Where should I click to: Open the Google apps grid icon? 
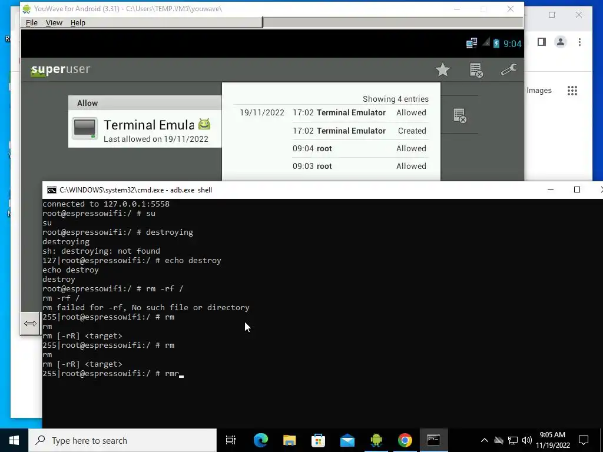tap(572, 91)
